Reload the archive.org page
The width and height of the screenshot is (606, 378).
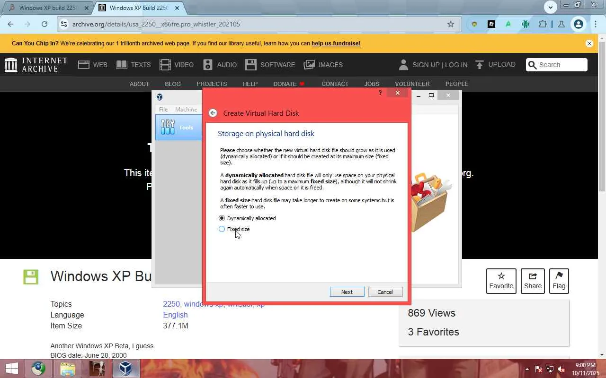point(45,24)
